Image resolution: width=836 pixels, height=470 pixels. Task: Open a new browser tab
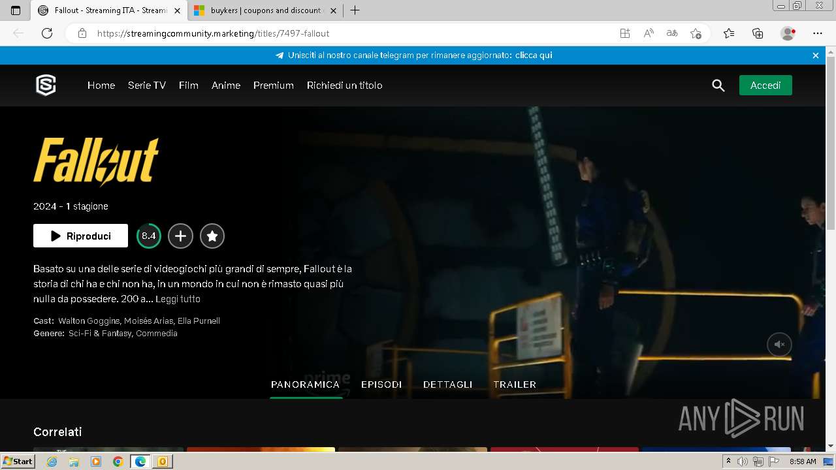(355, 10)
